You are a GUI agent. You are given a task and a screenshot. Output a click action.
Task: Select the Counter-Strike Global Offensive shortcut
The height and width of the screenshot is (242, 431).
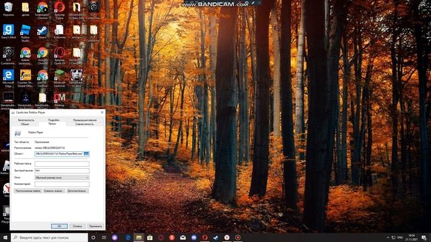[26, 78]
